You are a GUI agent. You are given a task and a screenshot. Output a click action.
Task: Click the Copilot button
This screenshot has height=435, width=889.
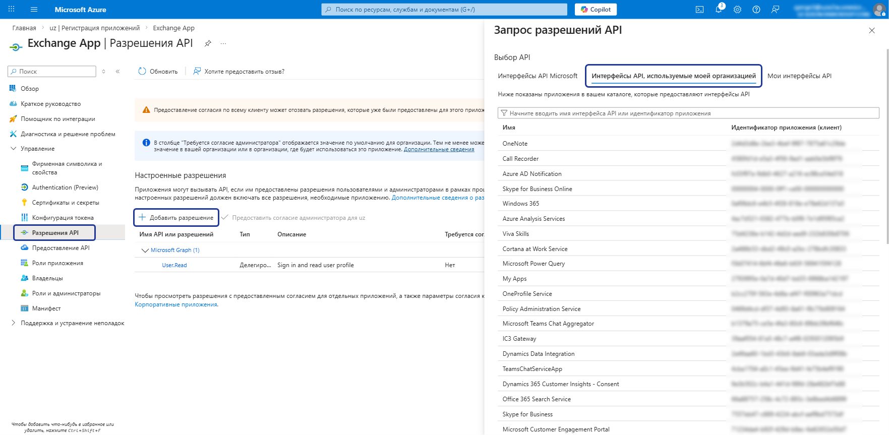click(x=596, y=10)
